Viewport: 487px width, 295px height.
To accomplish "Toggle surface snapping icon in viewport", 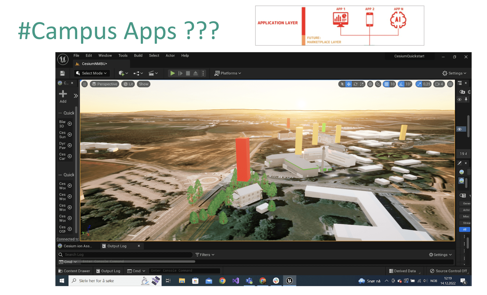I will 378,84.
